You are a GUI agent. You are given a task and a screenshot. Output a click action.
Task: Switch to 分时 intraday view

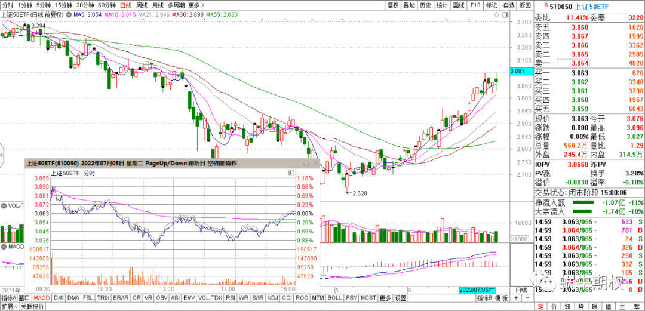coord(9,5)
